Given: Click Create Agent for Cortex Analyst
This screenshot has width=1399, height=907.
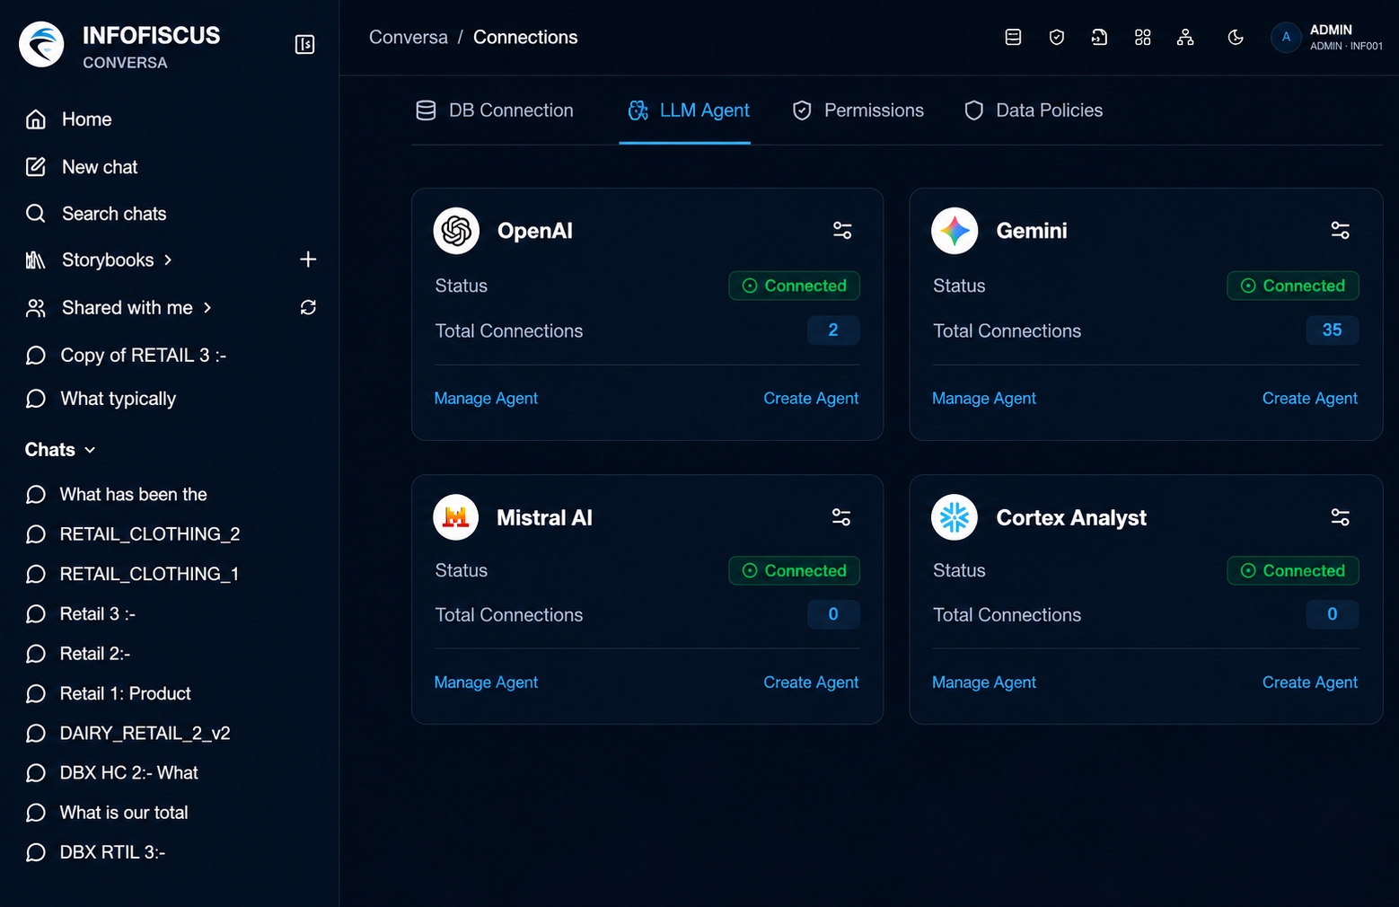Looking at the screenshot, I should point(1310,682).
